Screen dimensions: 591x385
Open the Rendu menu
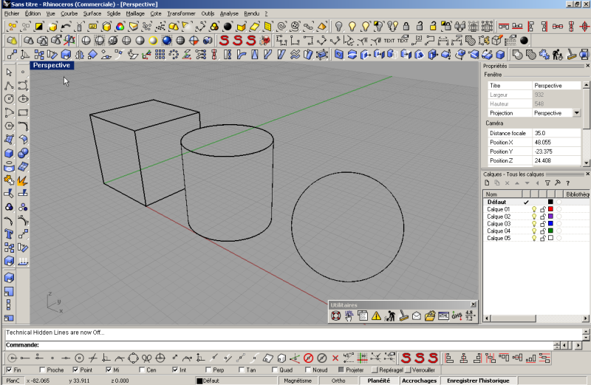(251, 13)
